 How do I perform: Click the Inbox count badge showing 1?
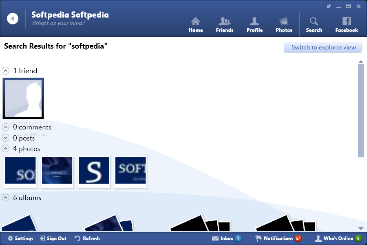238,238
